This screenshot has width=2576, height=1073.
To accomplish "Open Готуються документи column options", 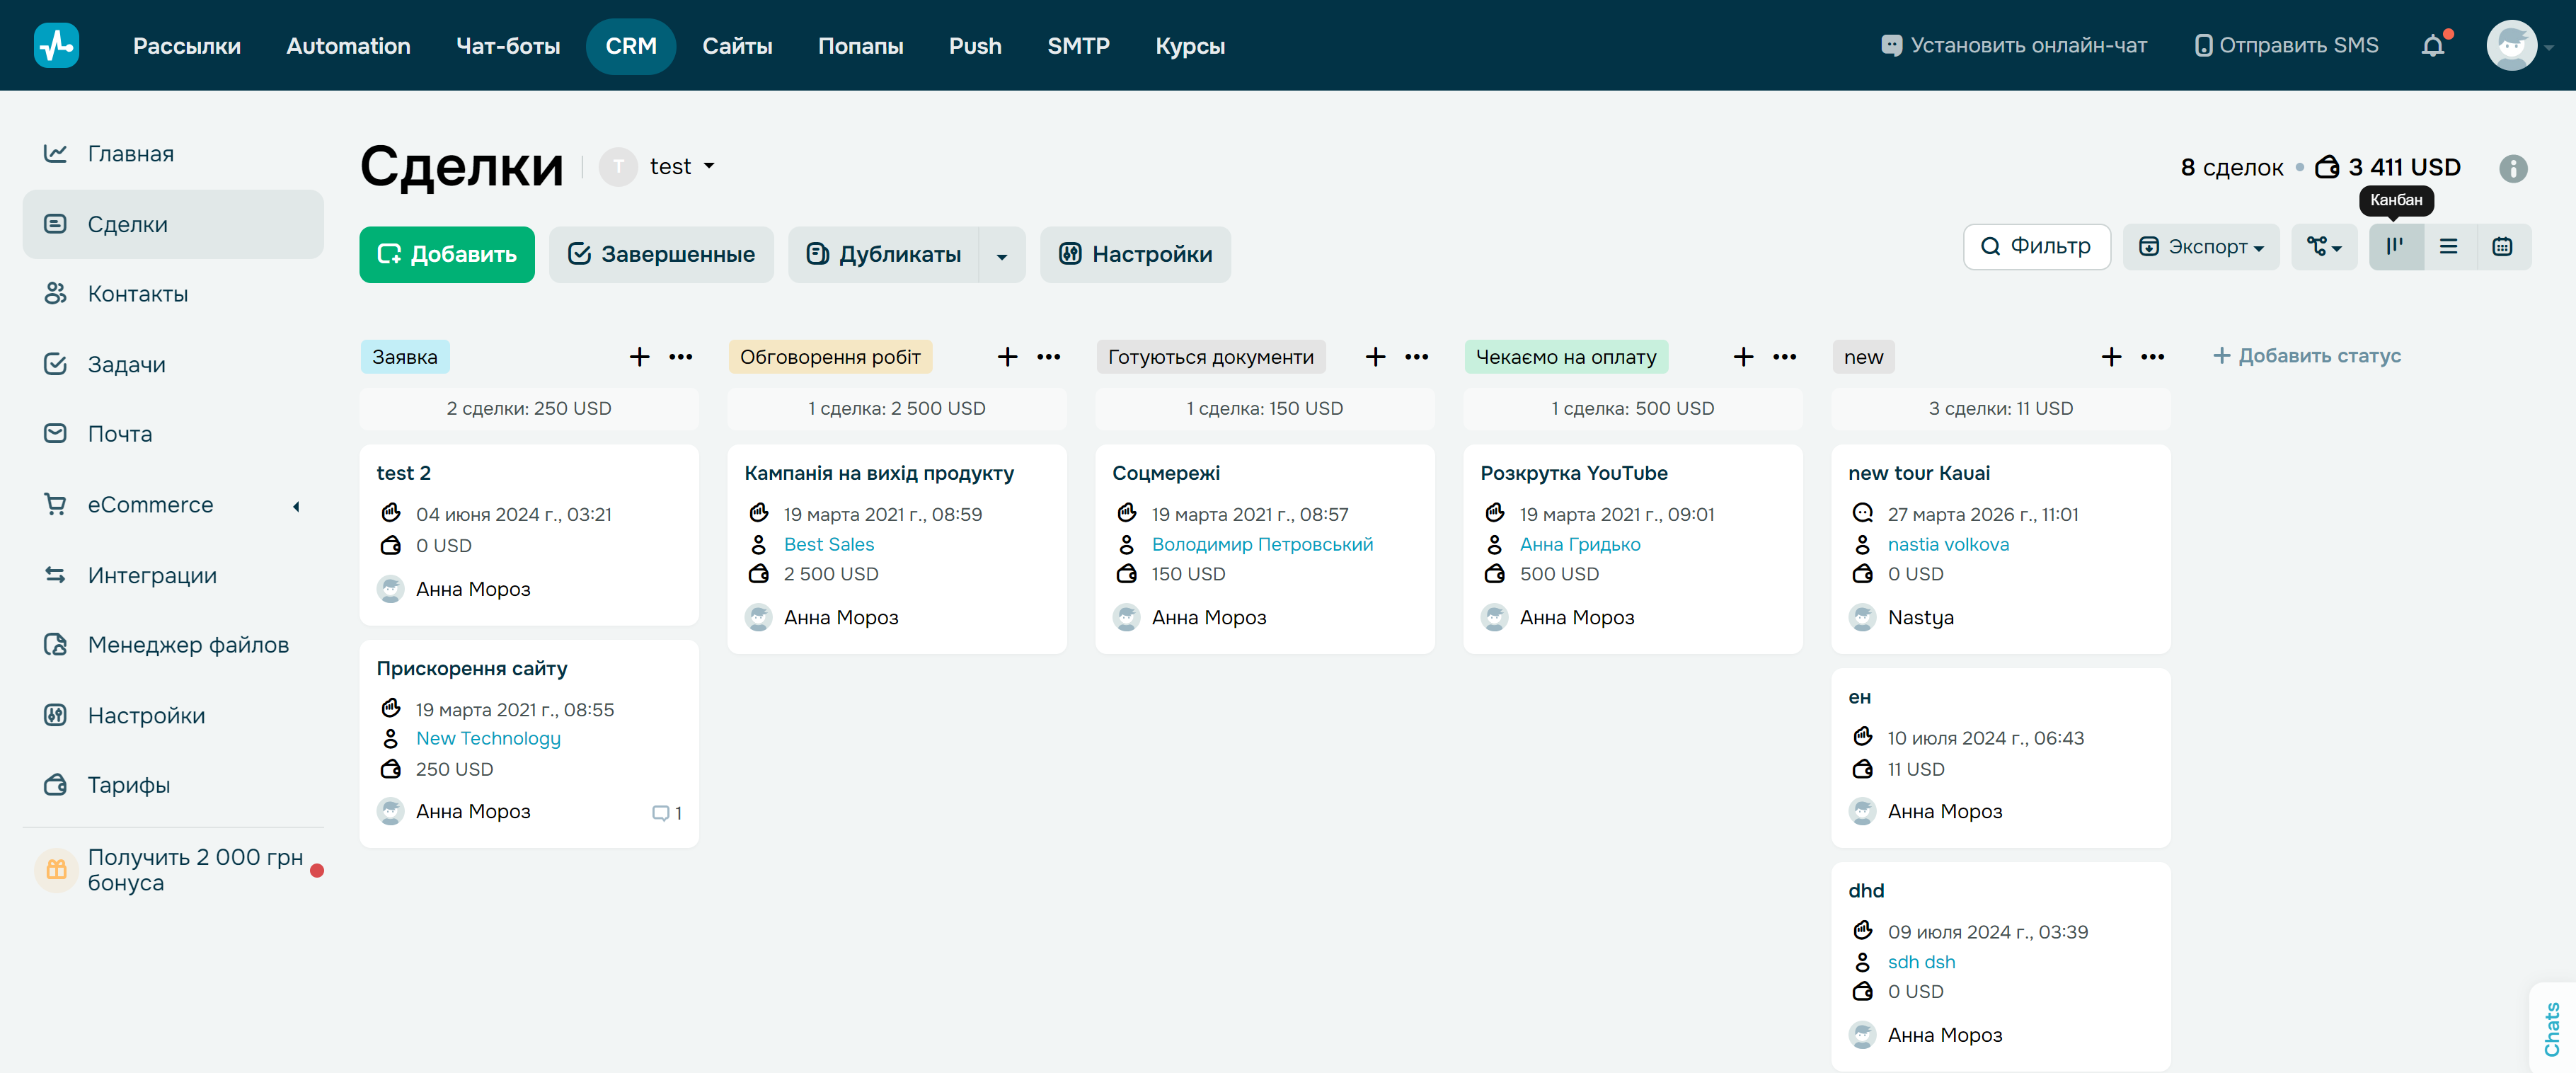I will 1417,357.
